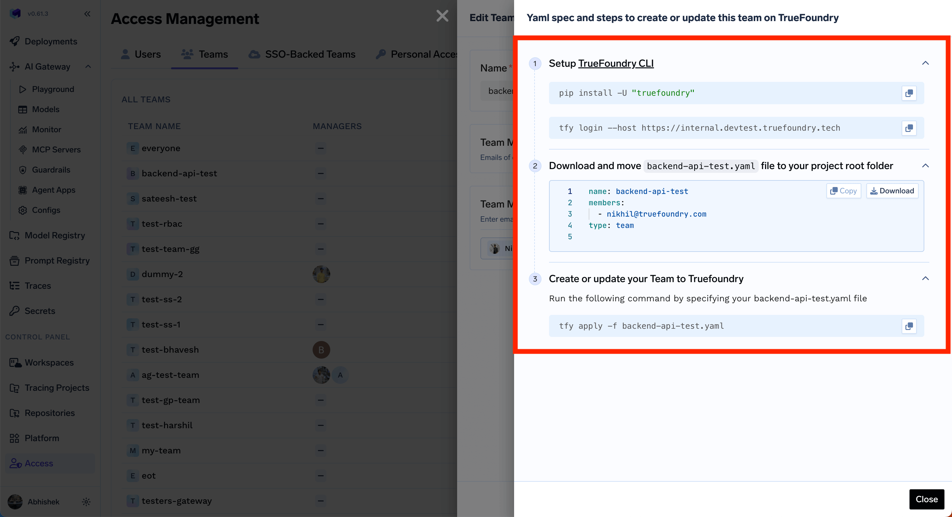Copy the pip install command
The height and width of the screenshot is (517, 952).
coord(909,93)
